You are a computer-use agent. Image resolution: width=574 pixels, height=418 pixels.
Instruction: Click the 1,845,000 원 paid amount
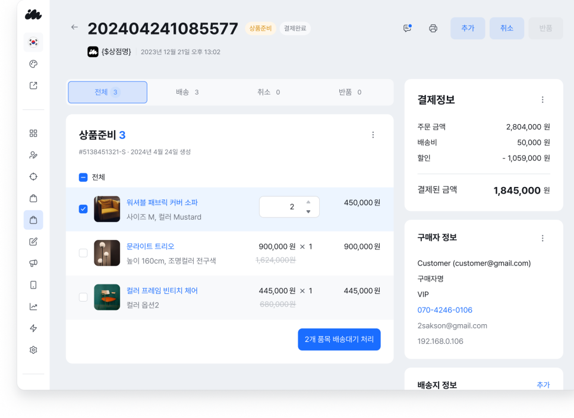pyautogui.click(x=522, y=190)
